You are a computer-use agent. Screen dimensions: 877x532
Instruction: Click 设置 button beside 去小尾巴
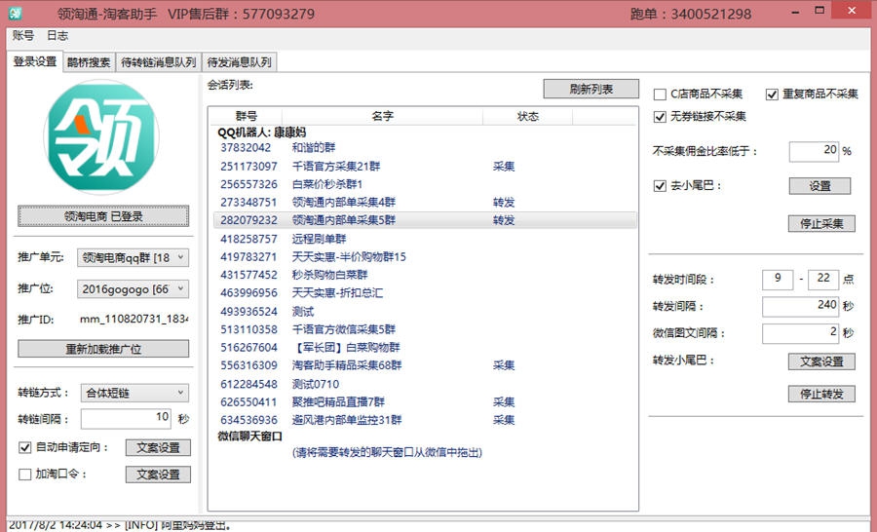point(820,186)
